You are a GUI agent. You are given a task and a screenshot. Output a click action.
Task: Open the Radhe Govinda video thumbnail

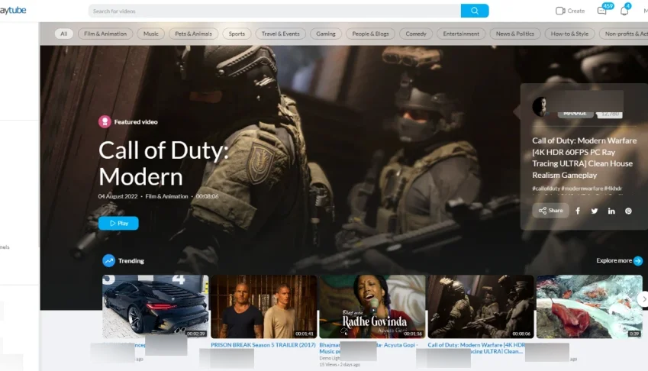372,307
